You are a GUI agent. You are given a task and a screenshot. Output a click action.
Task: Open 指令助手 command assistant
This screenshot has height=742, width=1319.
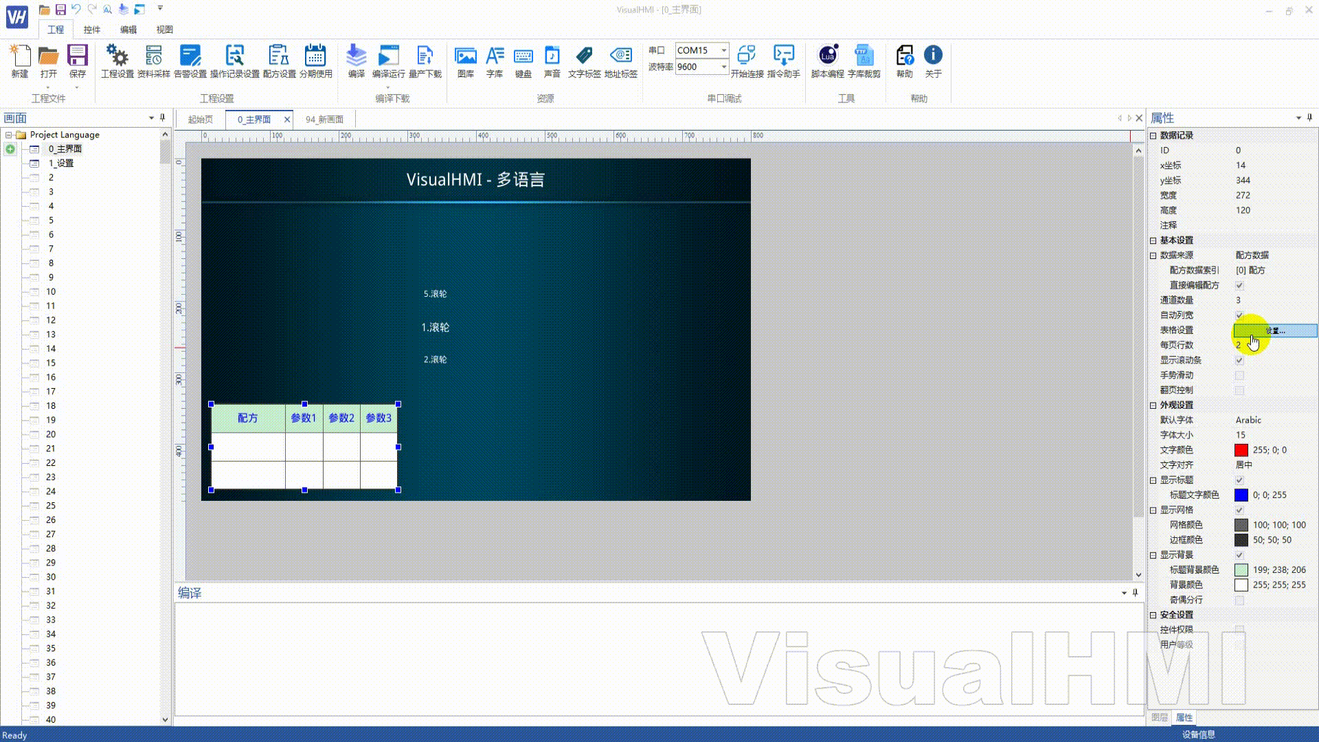(784, 61)
